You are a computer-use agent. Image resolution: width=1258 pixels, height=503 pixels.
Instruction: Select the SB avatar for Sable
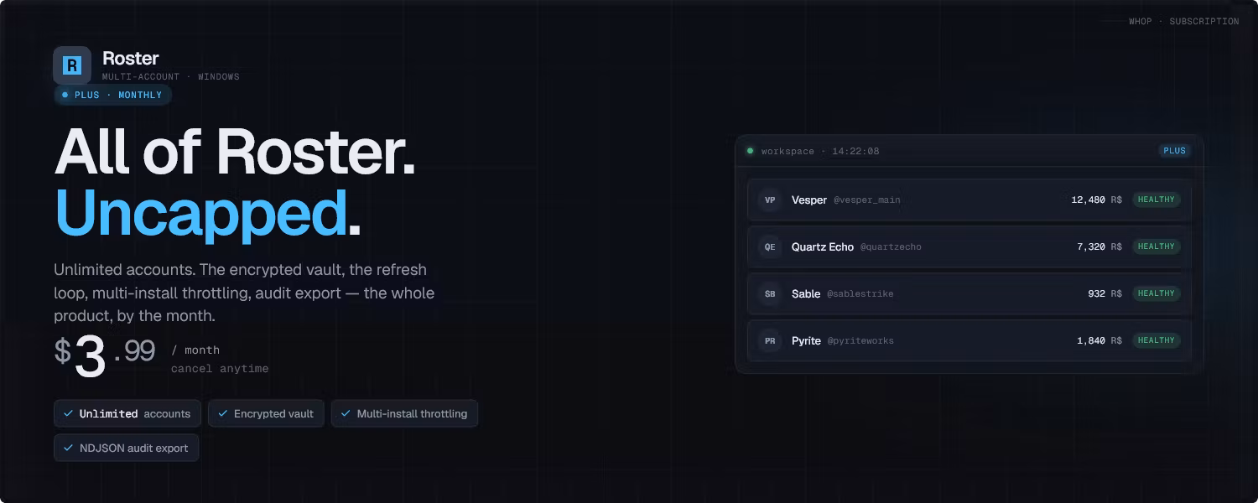tap(770, 293)
